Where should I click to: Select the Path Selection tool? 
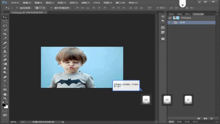(x=5, y=85)
